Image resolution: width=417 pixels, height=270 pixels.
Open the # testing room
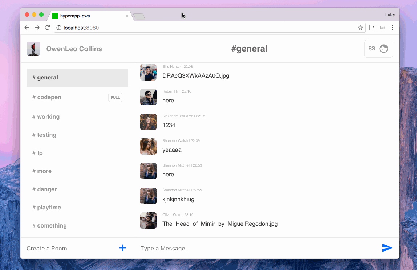(x=44, y=135)
